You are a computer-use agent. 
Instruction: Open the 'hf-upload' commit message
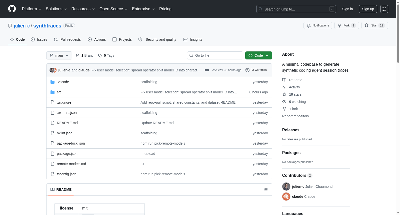[x=148, y=154]
